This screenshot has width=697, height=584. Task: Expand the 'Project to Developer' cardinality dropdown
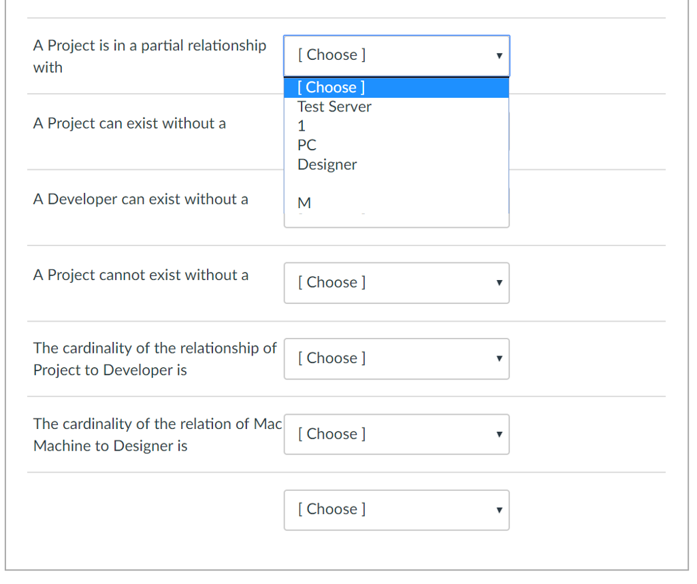(x=397, y=359)
